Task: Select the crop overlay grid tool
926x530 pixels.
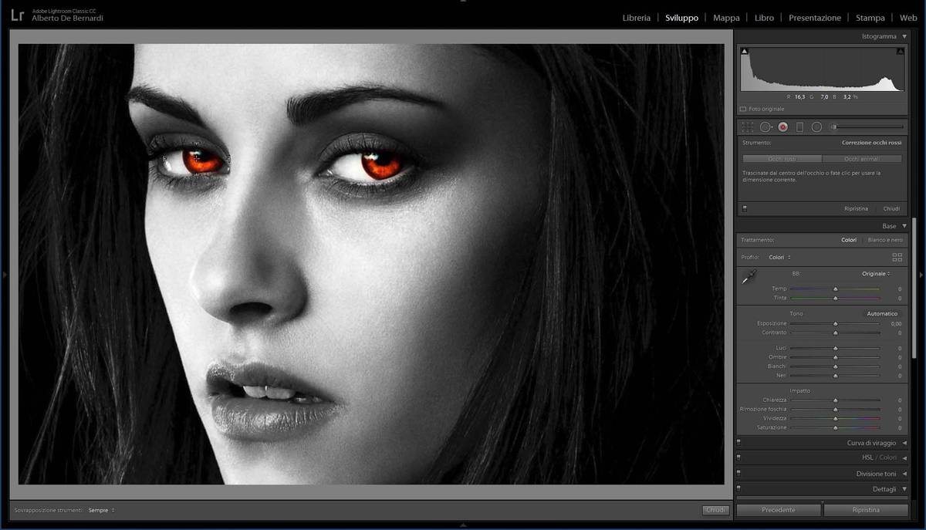Action: [747, 127]
